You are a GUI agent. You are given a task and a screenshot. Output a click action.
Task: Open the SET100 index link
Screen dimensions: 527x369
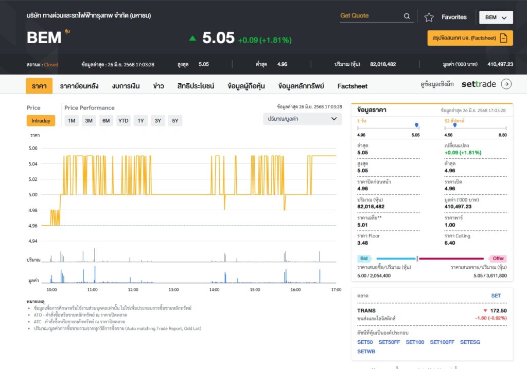pyautogui.click(x=415, y=342)
